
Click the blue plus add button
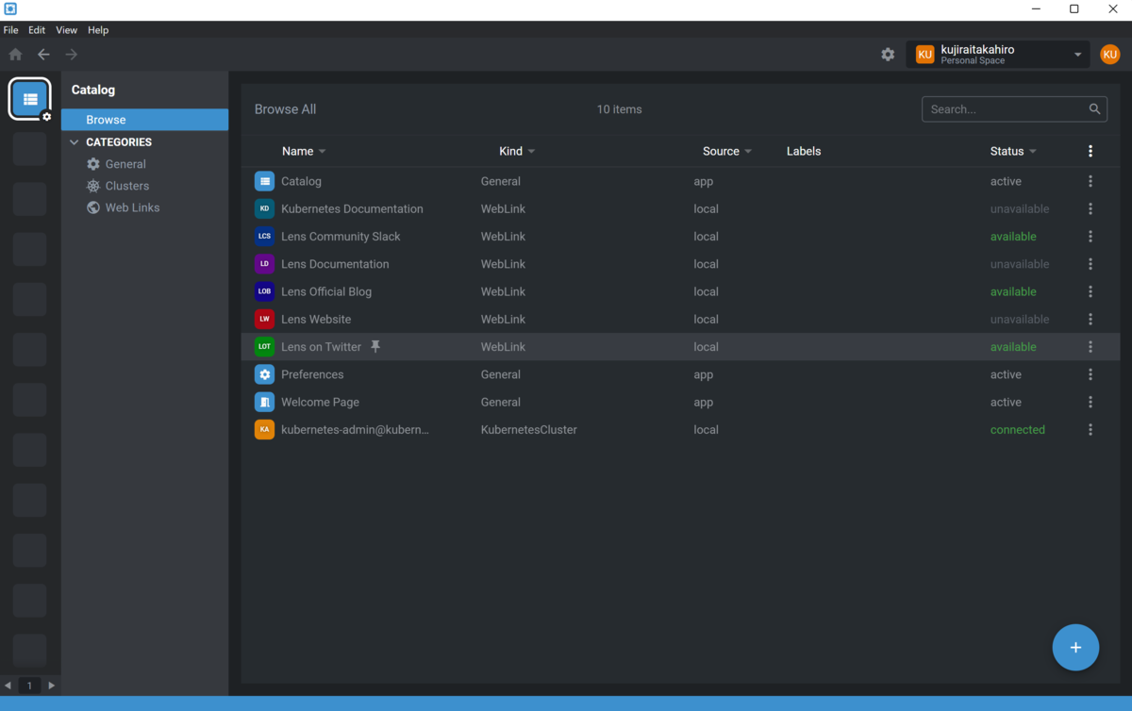1075,648
